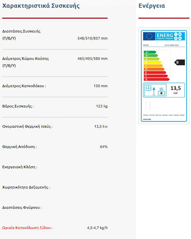Image resolution: width=191 pixels, height=239 pixels.
Task: Click the EU flag on the energy label
Action: 149,36
